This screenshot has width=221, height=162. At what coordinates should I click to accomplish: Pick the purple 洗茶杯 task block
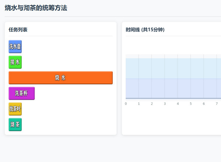point(21,94)
